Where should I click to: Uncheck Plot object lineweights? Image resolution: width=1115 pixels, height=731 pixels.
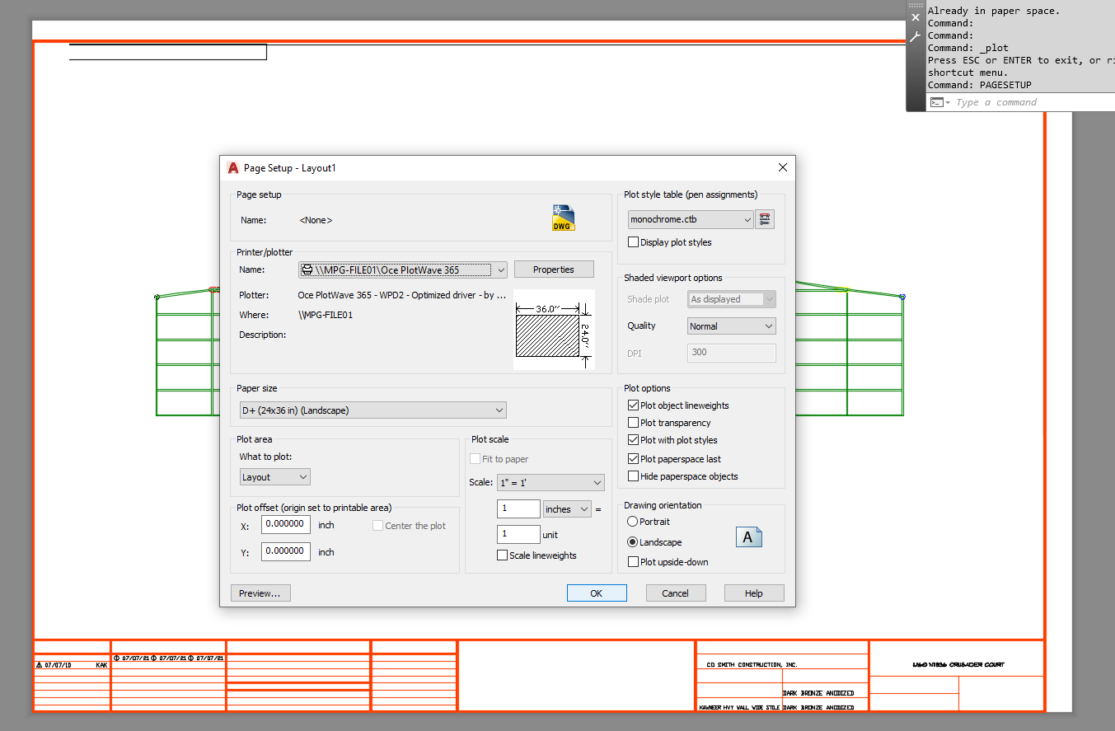633,405
